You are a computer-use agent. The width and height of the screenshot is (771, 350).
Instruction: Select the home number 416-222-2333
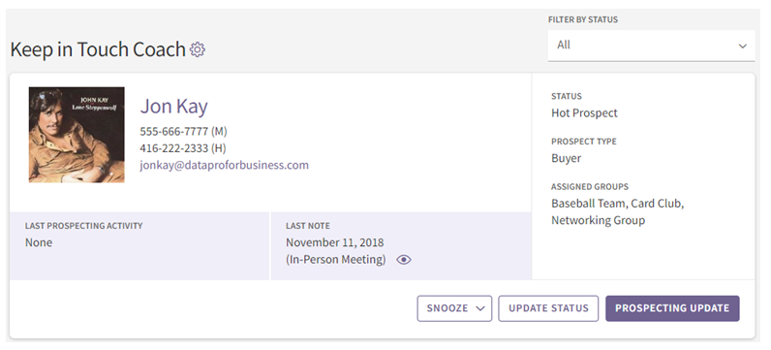pos(174,148)
